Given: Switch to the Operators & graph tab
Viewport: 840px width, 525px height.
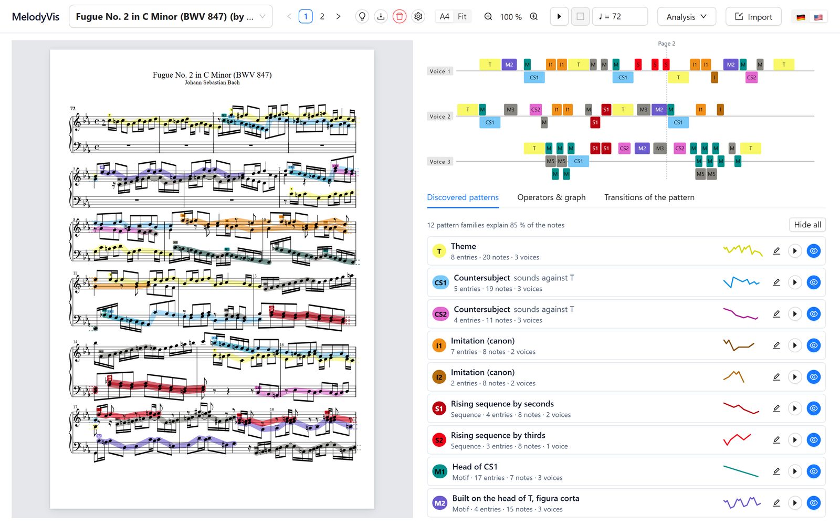Looking at the screenshot, I should [551, 197].
